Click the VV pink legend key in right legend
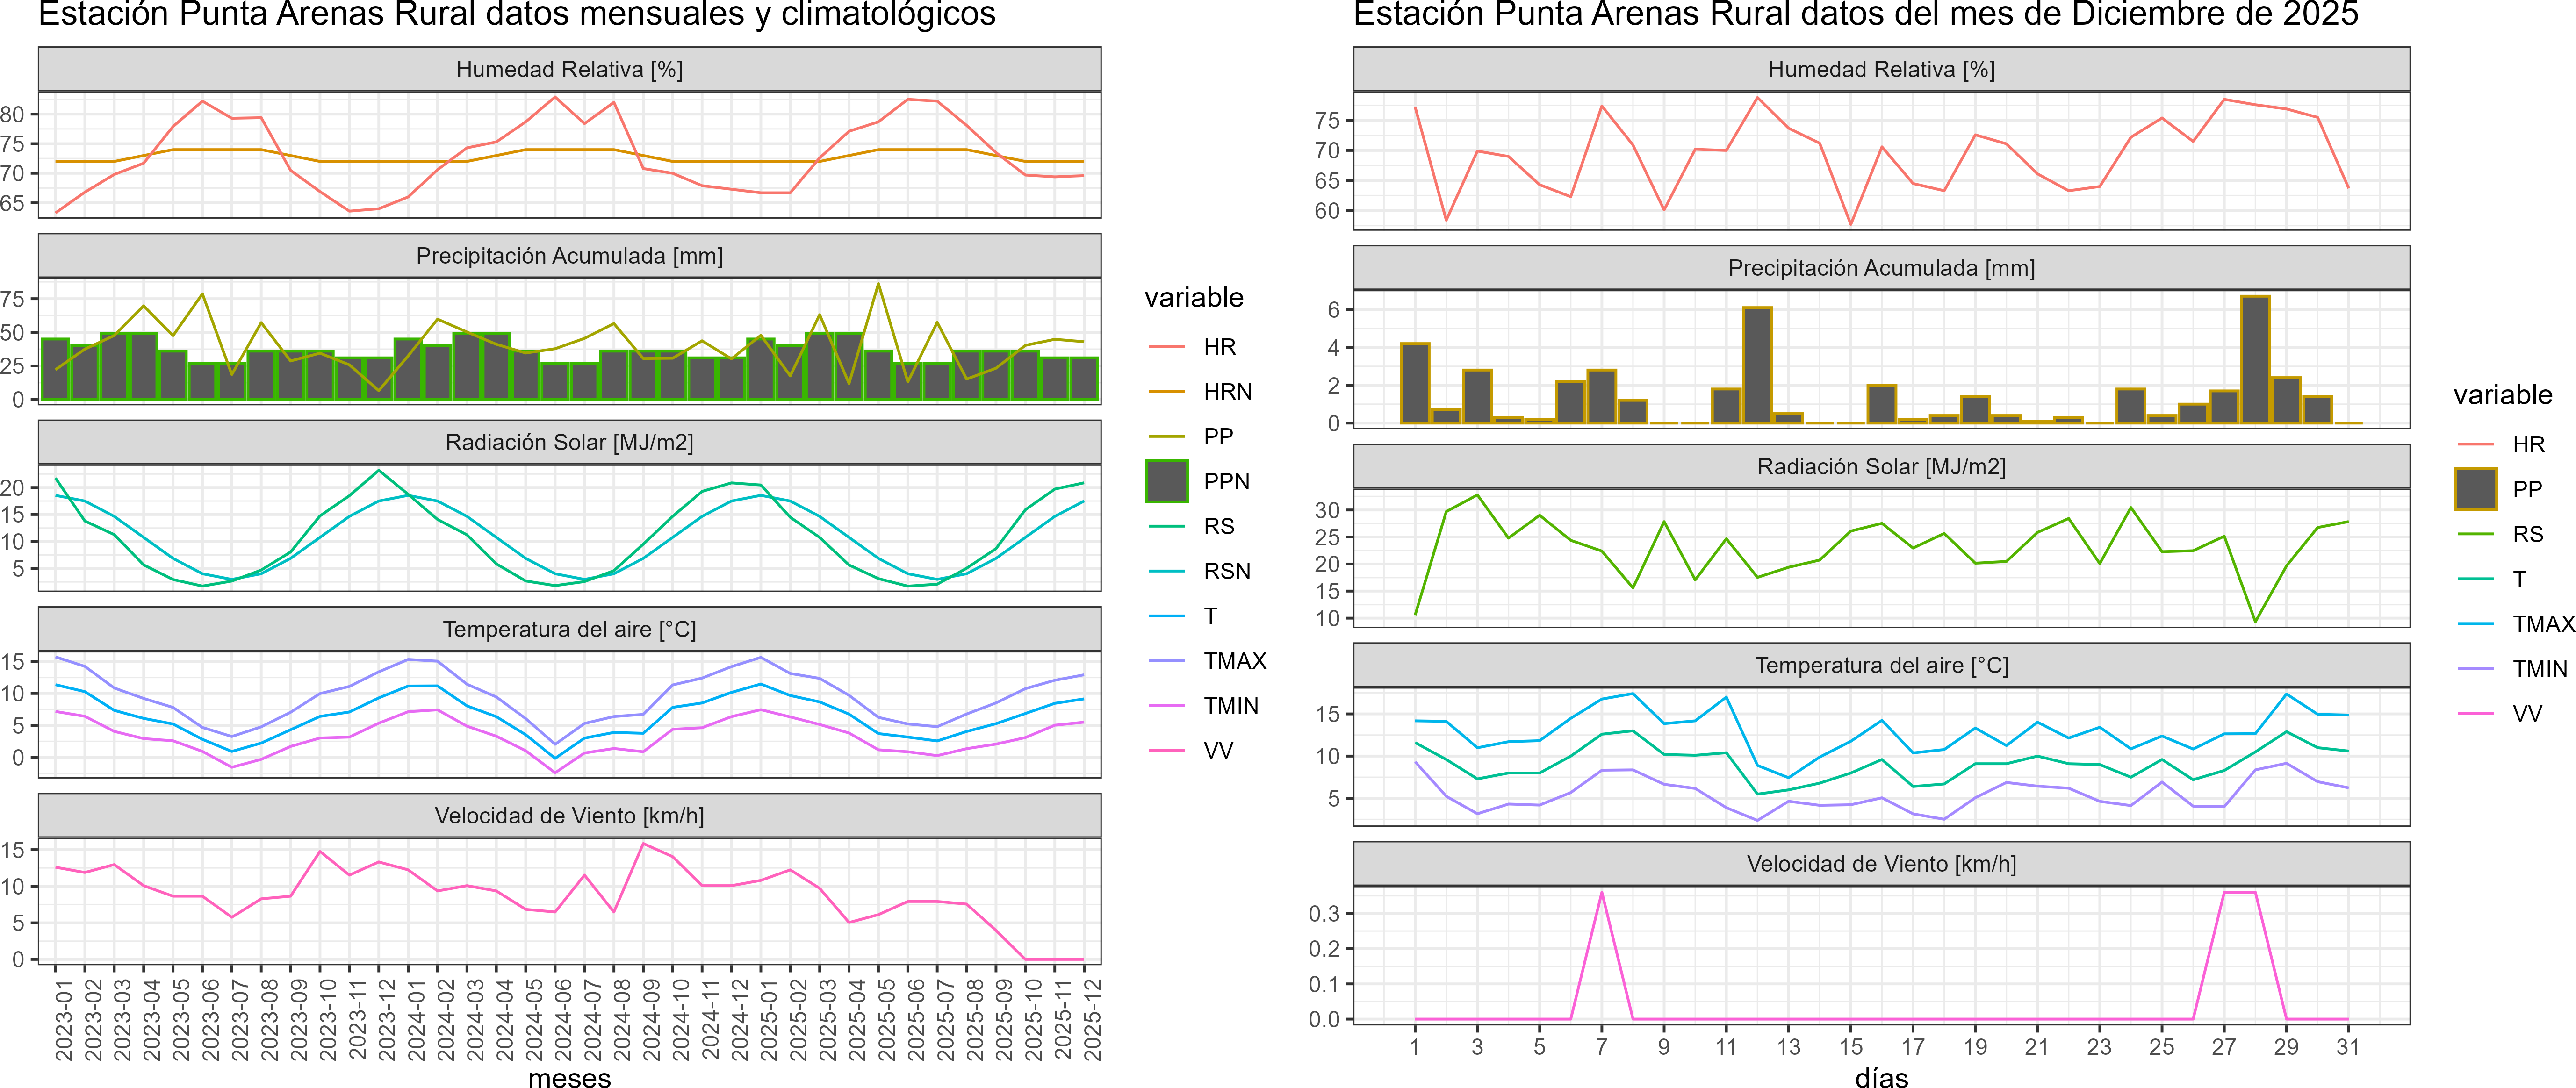Viewport: 2576px width, 1088px height. [2475, 714]
